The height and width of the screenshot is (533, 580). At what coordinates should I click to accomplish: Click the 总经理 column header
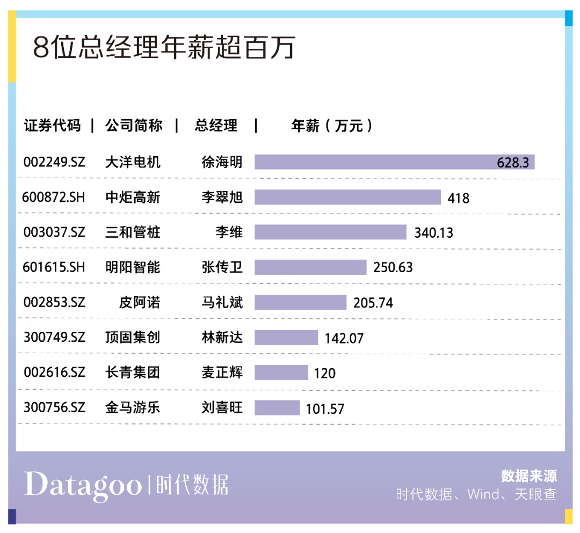[216, 125]
